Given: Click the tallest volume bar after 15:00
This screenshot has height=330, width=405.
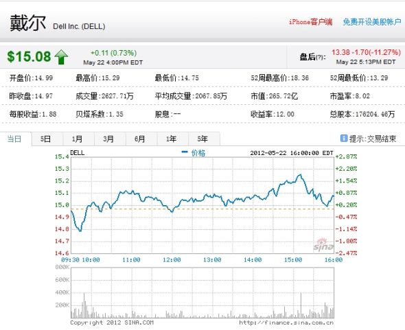Looking at the screenshot, I should tap(301, 305).
